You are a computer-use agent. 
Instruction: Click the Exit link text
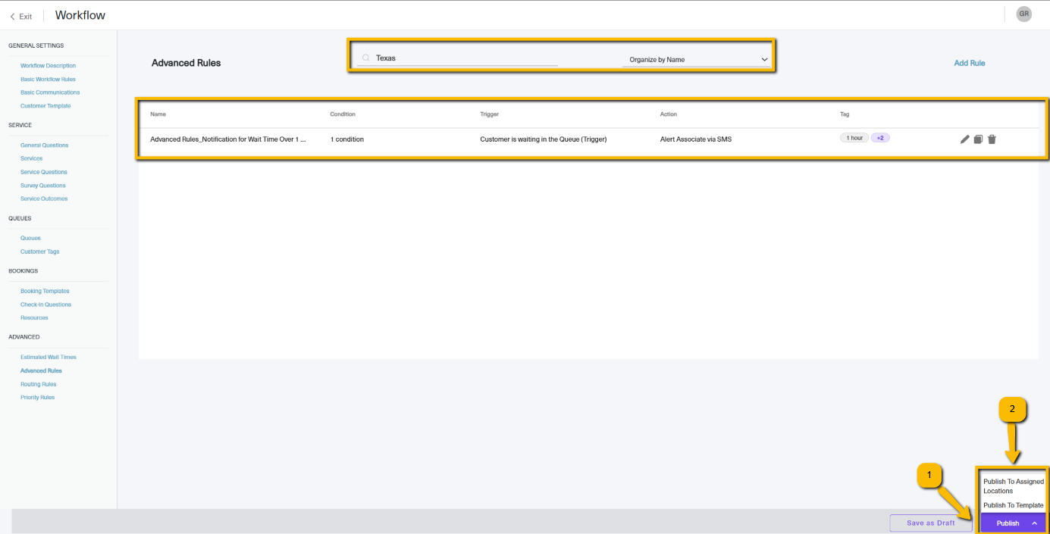(x=26, y=17)
